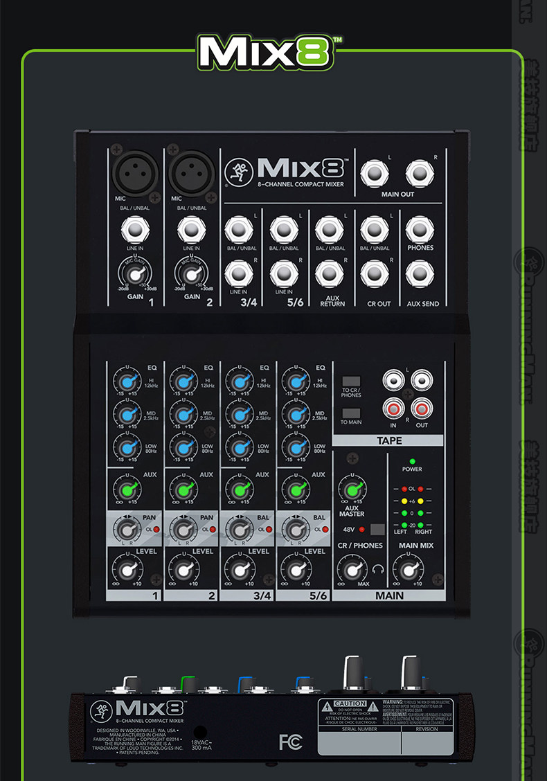Click the Mackie running man logo on top panel

coord(239,172)
